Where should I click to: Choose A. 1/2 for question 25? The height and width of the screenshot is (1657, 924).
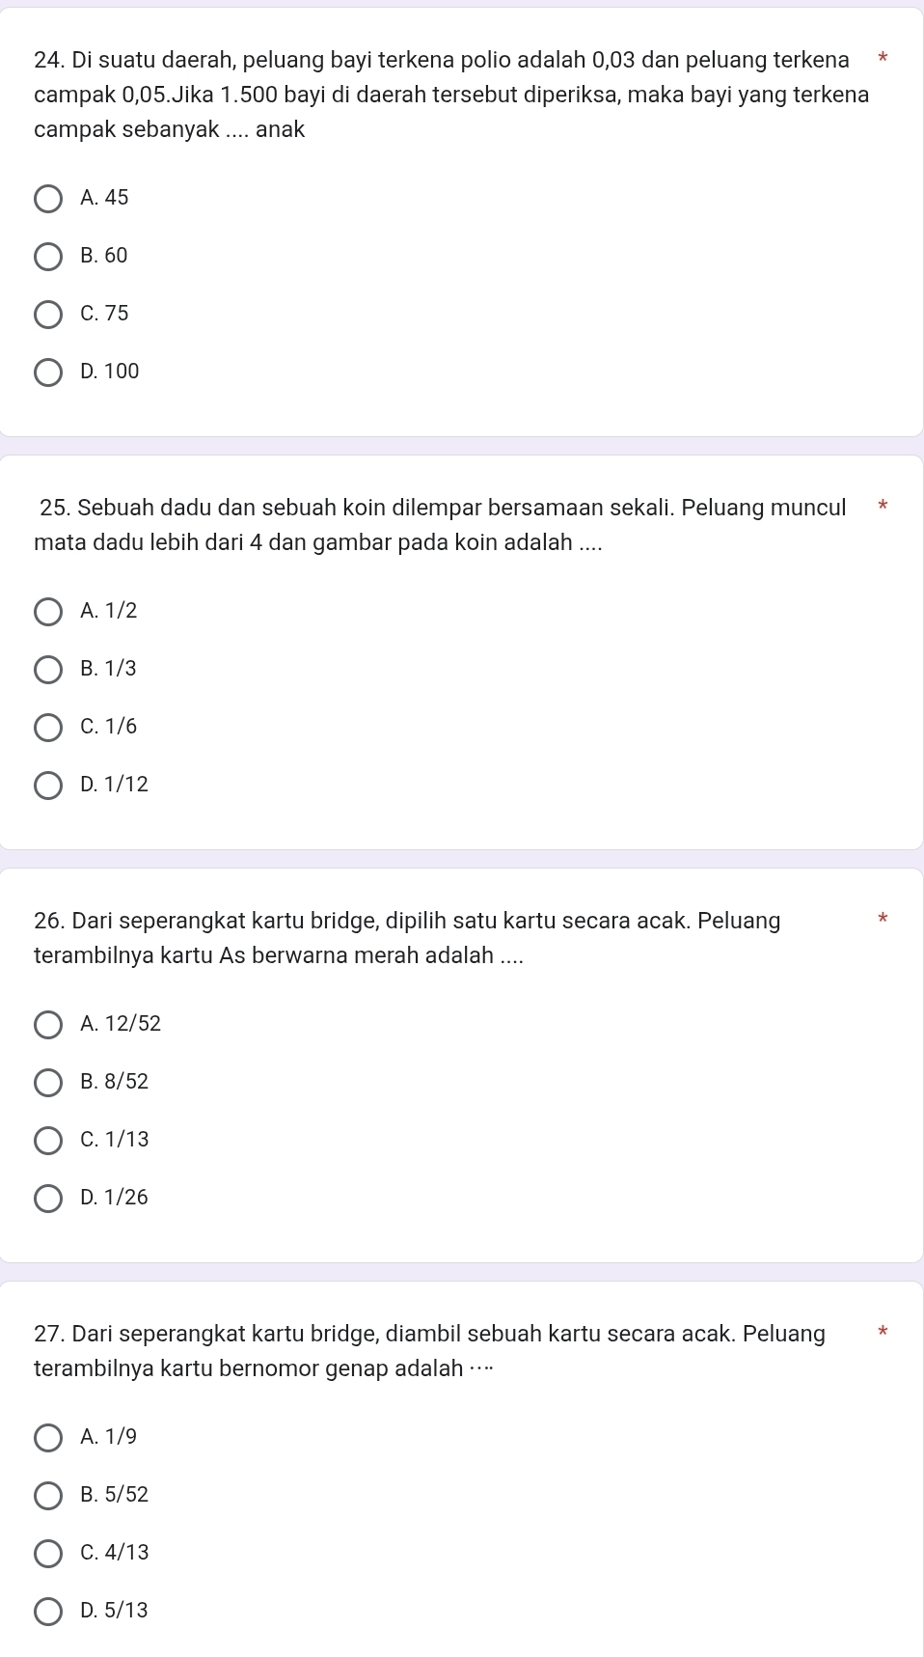48,612
